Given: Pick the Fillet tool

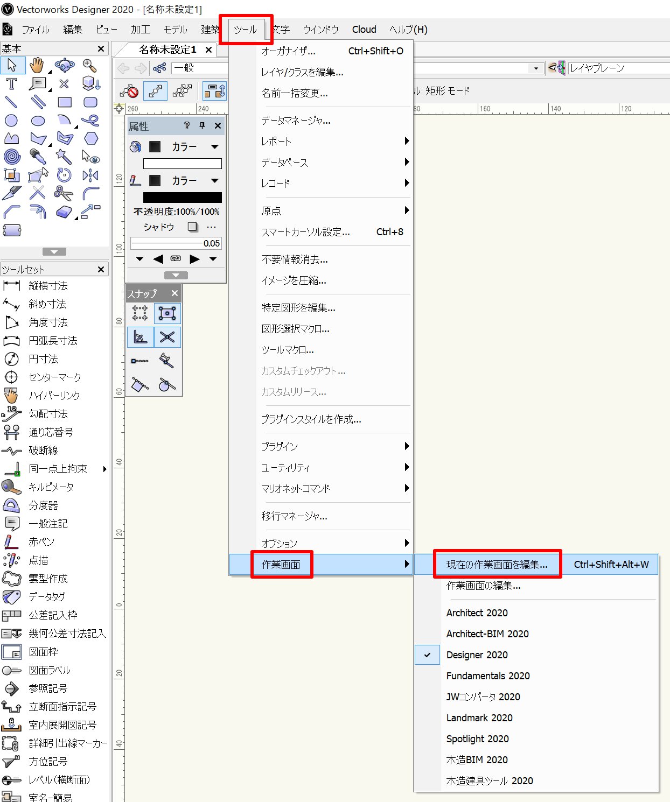Looking at the screenshot, I should tap(90, 193).
